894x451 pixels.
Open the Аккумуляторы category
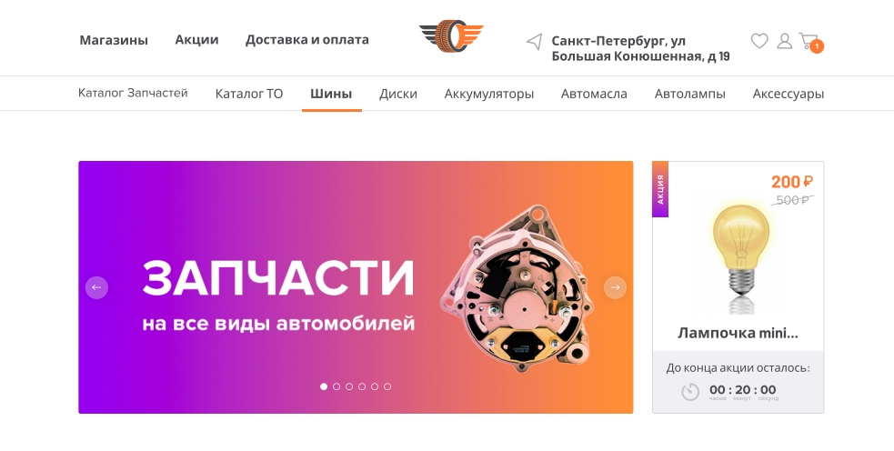[x=489, y=94]
